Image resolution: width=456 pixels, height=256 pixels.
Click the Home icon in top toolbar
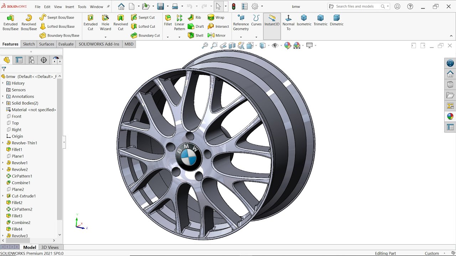(121, 6)
